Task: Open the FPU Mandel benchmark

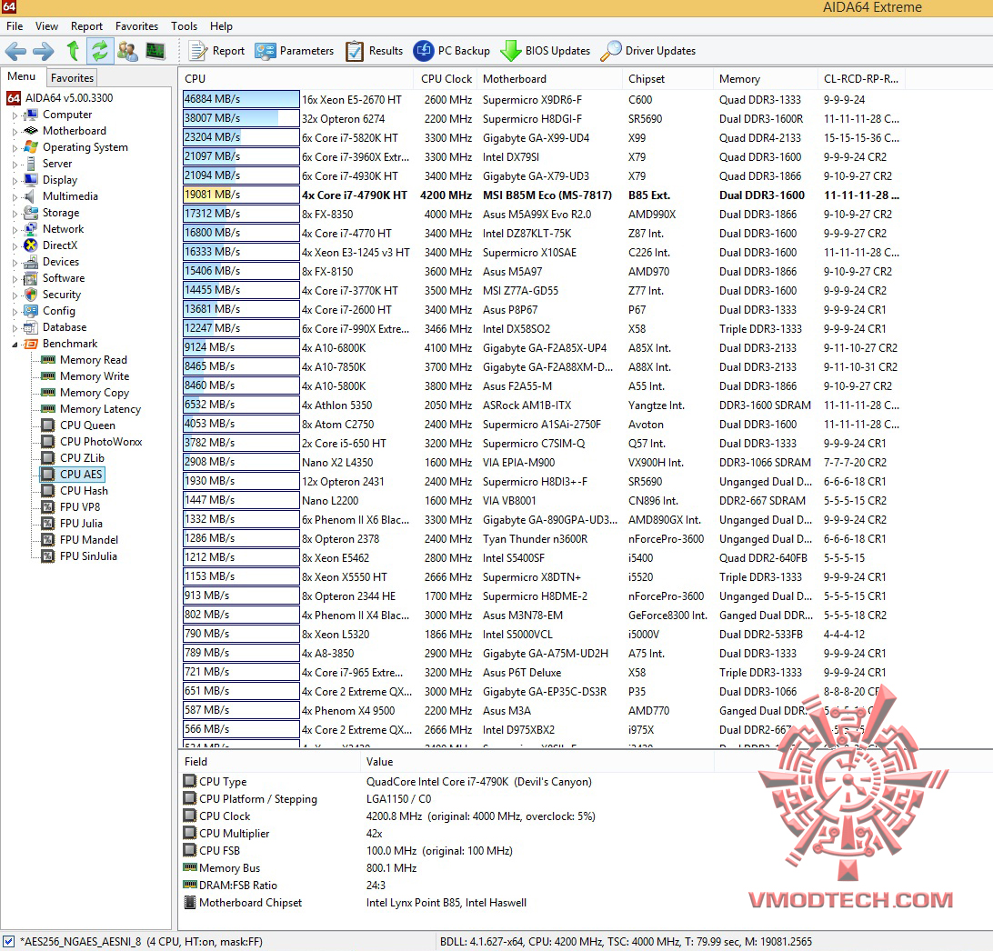Action: pyautogui.click(x=89, y=540)
